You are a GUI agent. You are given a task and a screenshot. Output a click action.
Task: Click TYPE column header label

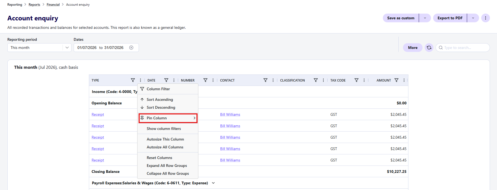[x=95, y=80]
